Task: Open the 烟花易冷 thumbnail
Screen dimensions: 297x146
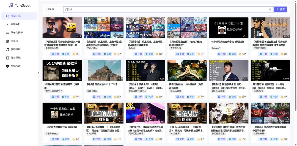Action: click(187, 113)
